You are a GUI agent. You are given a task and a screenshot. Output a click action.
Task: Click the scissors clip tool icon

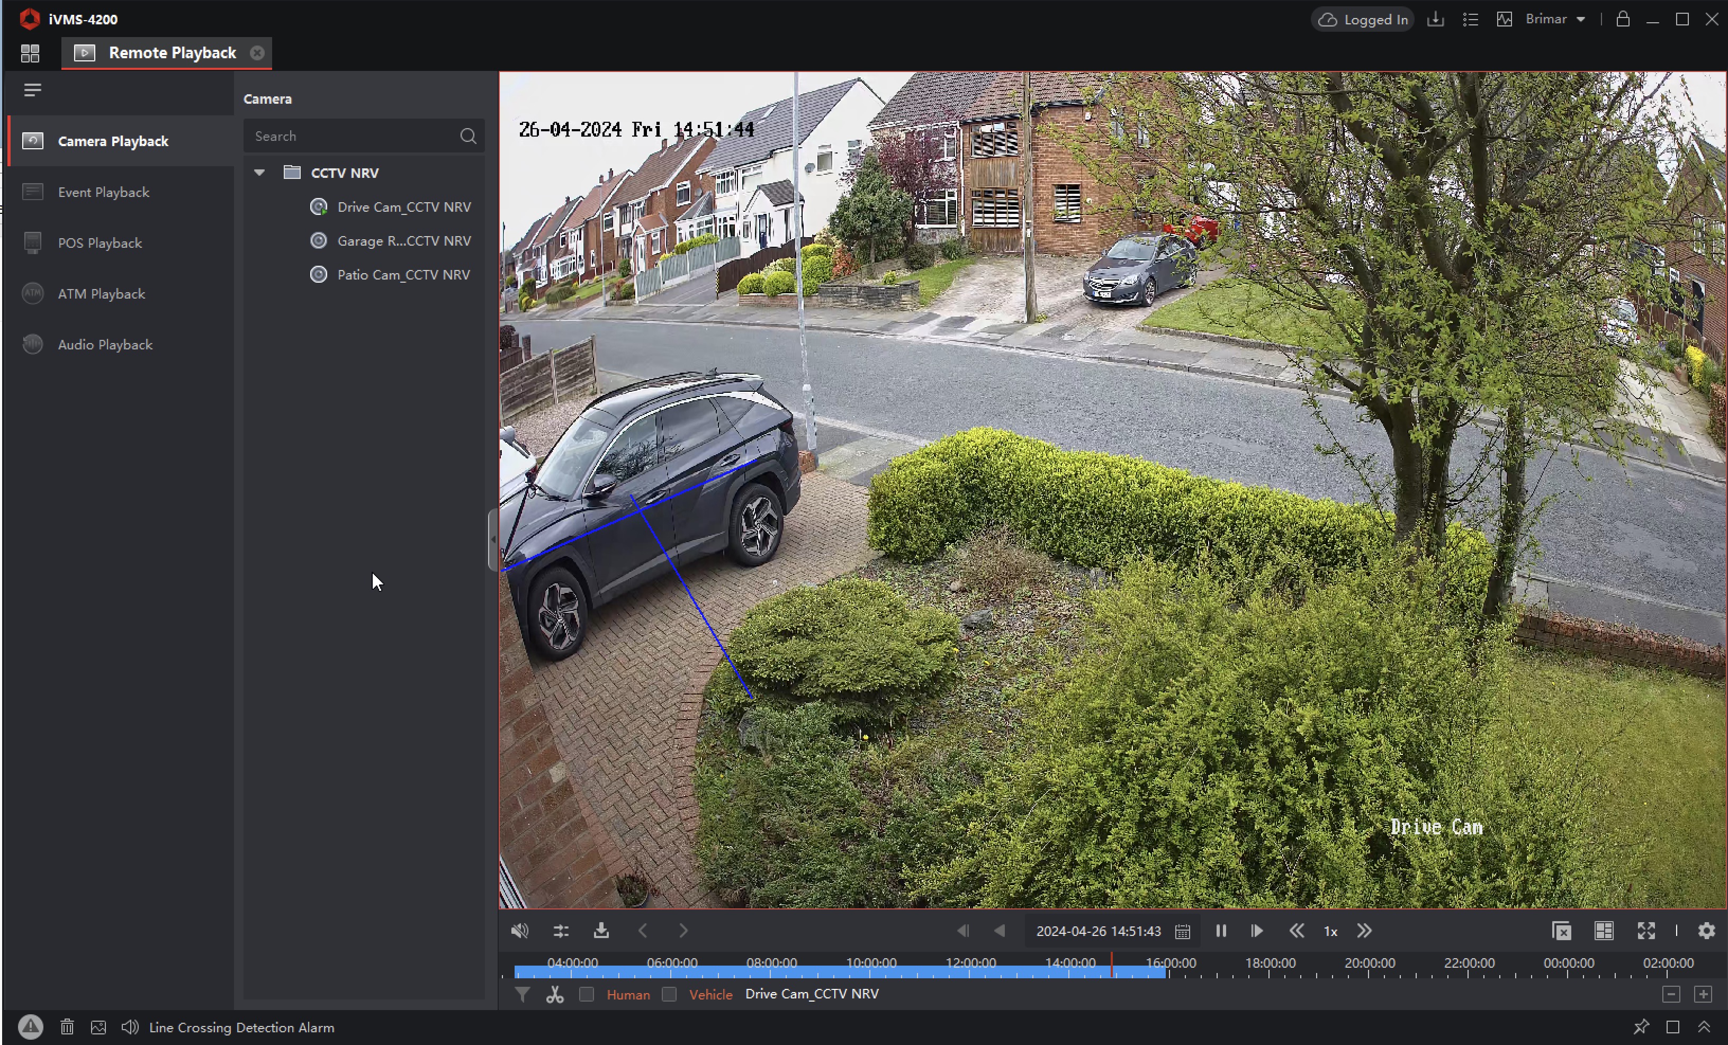point(555,995)
